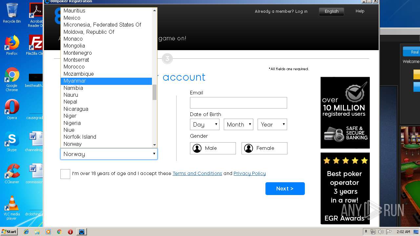Click Internet Explorer taskbar icon
This screenshot has height=236, width=420.
(x=26, y=232)
